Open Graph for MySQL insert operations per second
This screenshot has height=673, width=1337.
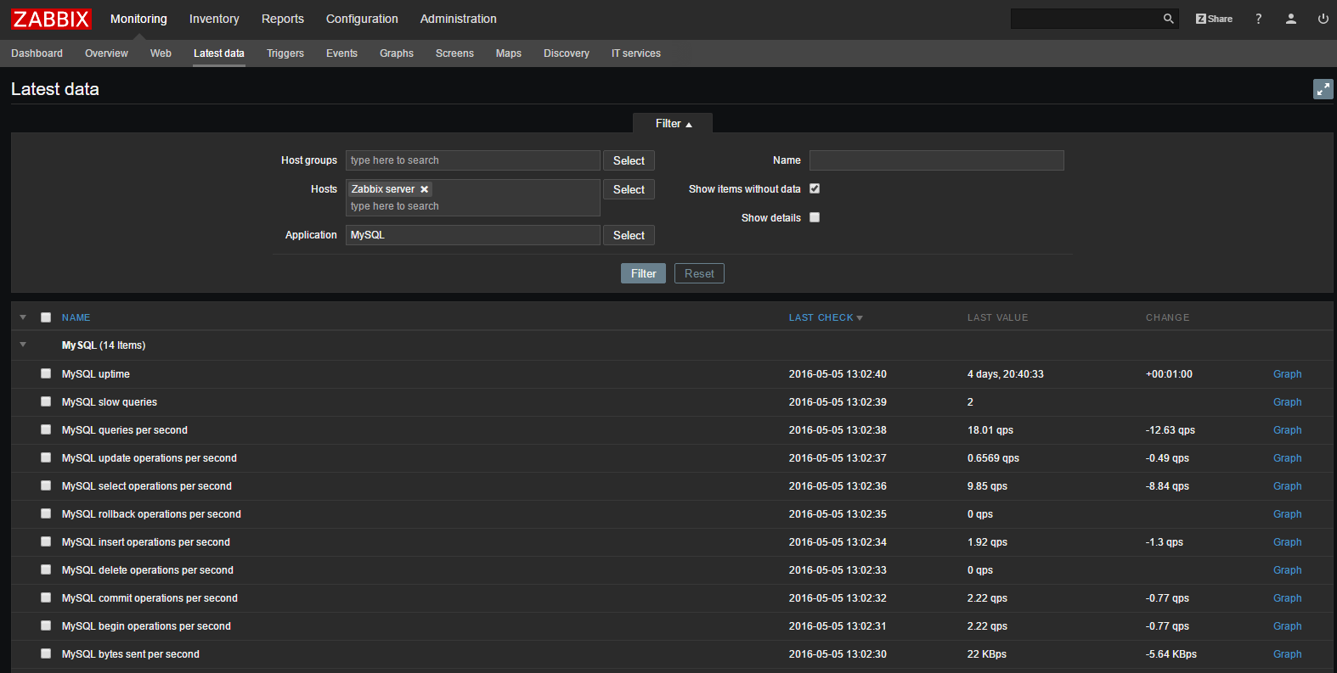point(1287,542)
